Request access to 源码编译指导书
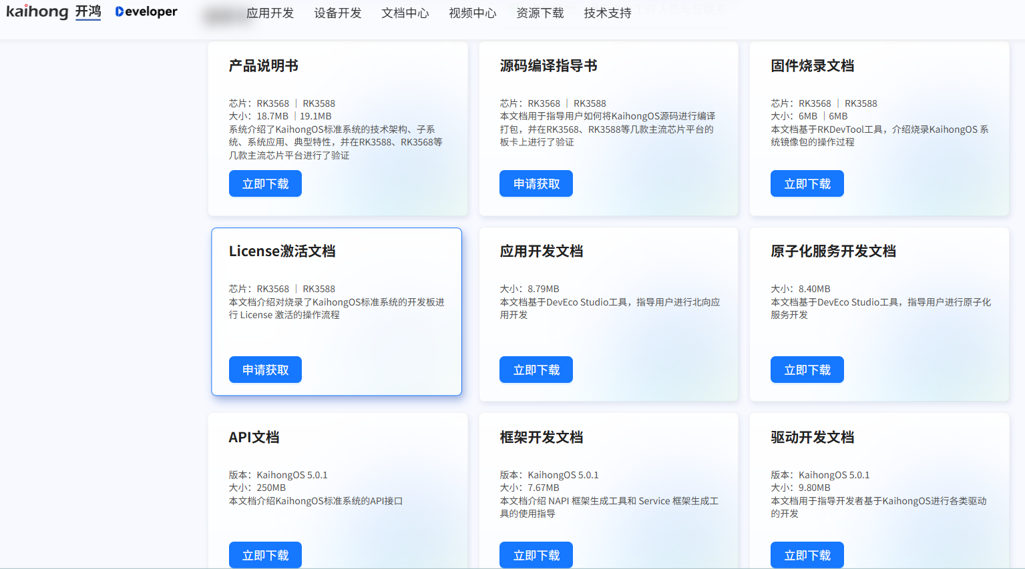This screenshot has width=1025, height=569. click(x=536, y=183)
